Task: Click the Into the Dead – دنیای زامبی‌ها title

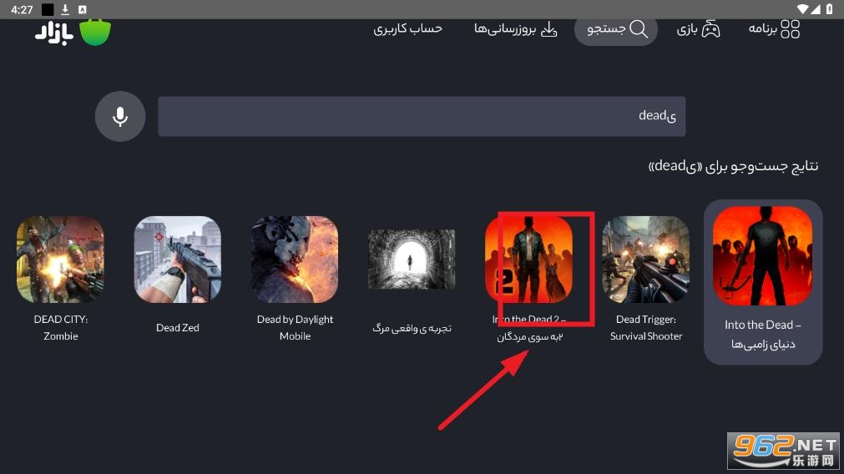Action: coord(763,334)
